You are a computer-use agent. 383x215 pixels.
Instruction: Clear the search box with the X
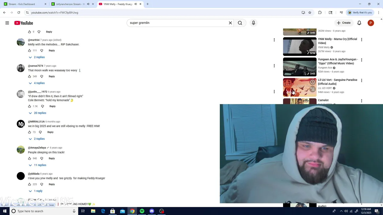[230, 23]
